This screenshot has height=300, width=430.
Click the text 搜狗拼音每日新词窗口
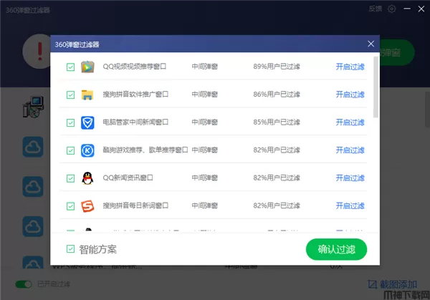(135, 205)
